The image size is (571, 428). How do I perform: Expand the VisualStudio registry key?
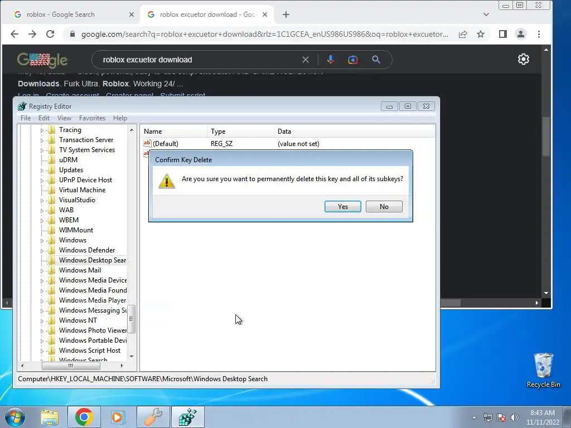(x=42, y=201)
